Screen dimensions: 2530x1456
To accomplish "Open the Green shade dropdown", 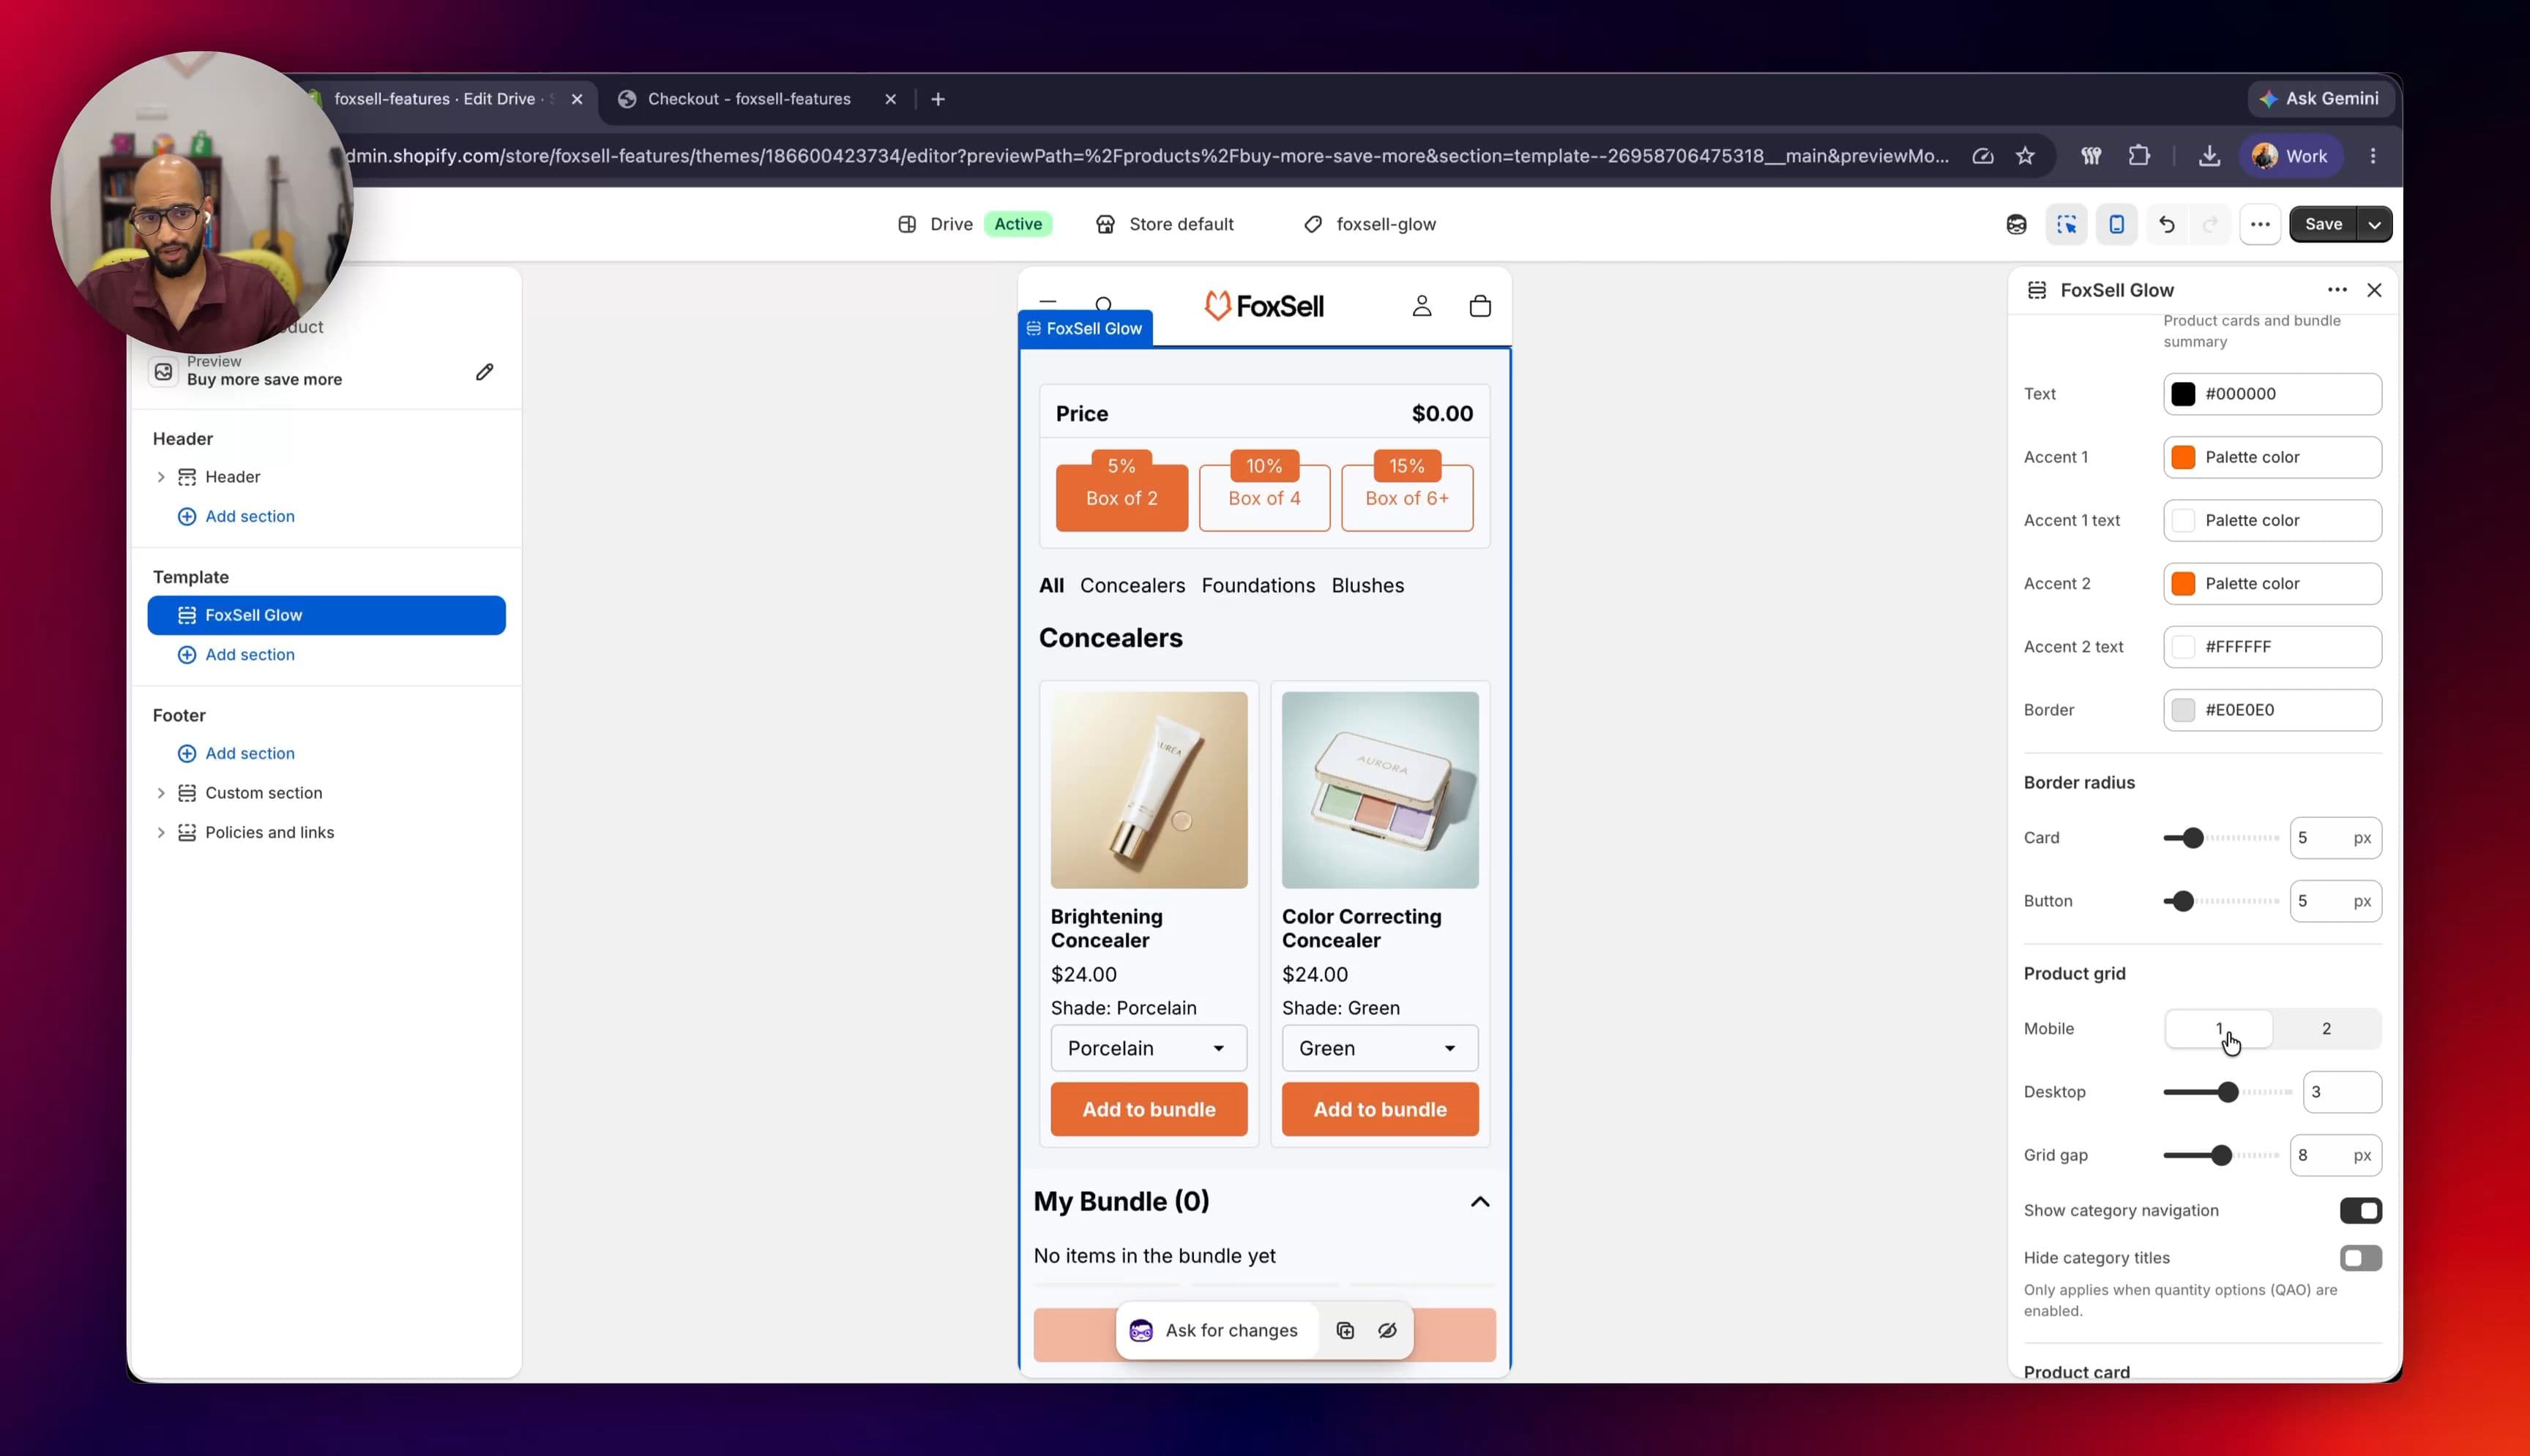I will (1379, 1048).
